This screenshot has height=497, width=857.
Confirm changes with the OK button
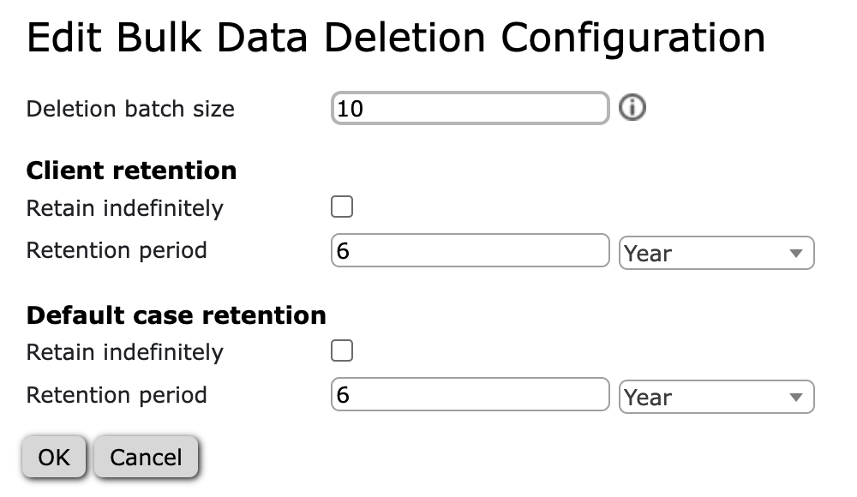point(54,457)
